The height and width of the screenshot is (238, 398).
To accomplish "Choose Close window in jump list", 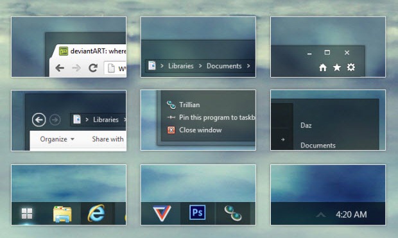I will point(200,130).
